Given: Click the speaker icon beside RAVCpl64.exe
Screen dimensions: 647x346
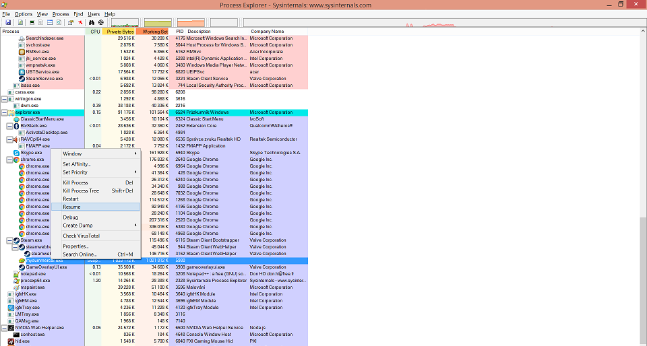Looking at the screenshot, I should pos(16,139).
